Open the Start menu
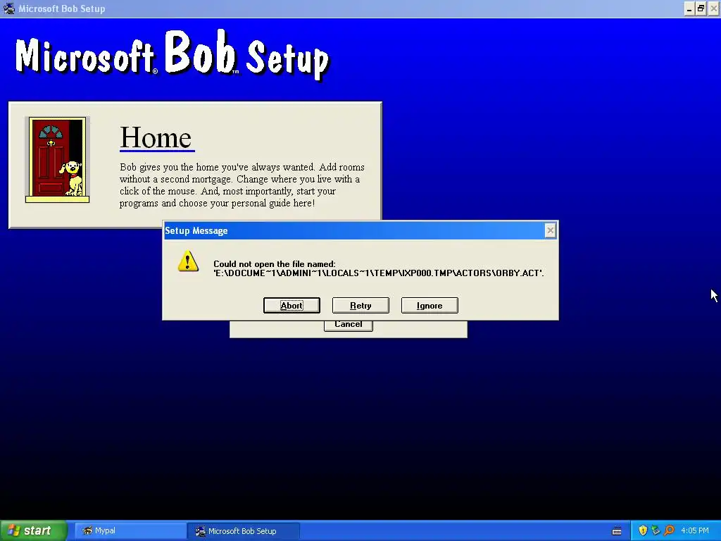This screenshot has width=721, height=541. (x=34, y=530)
